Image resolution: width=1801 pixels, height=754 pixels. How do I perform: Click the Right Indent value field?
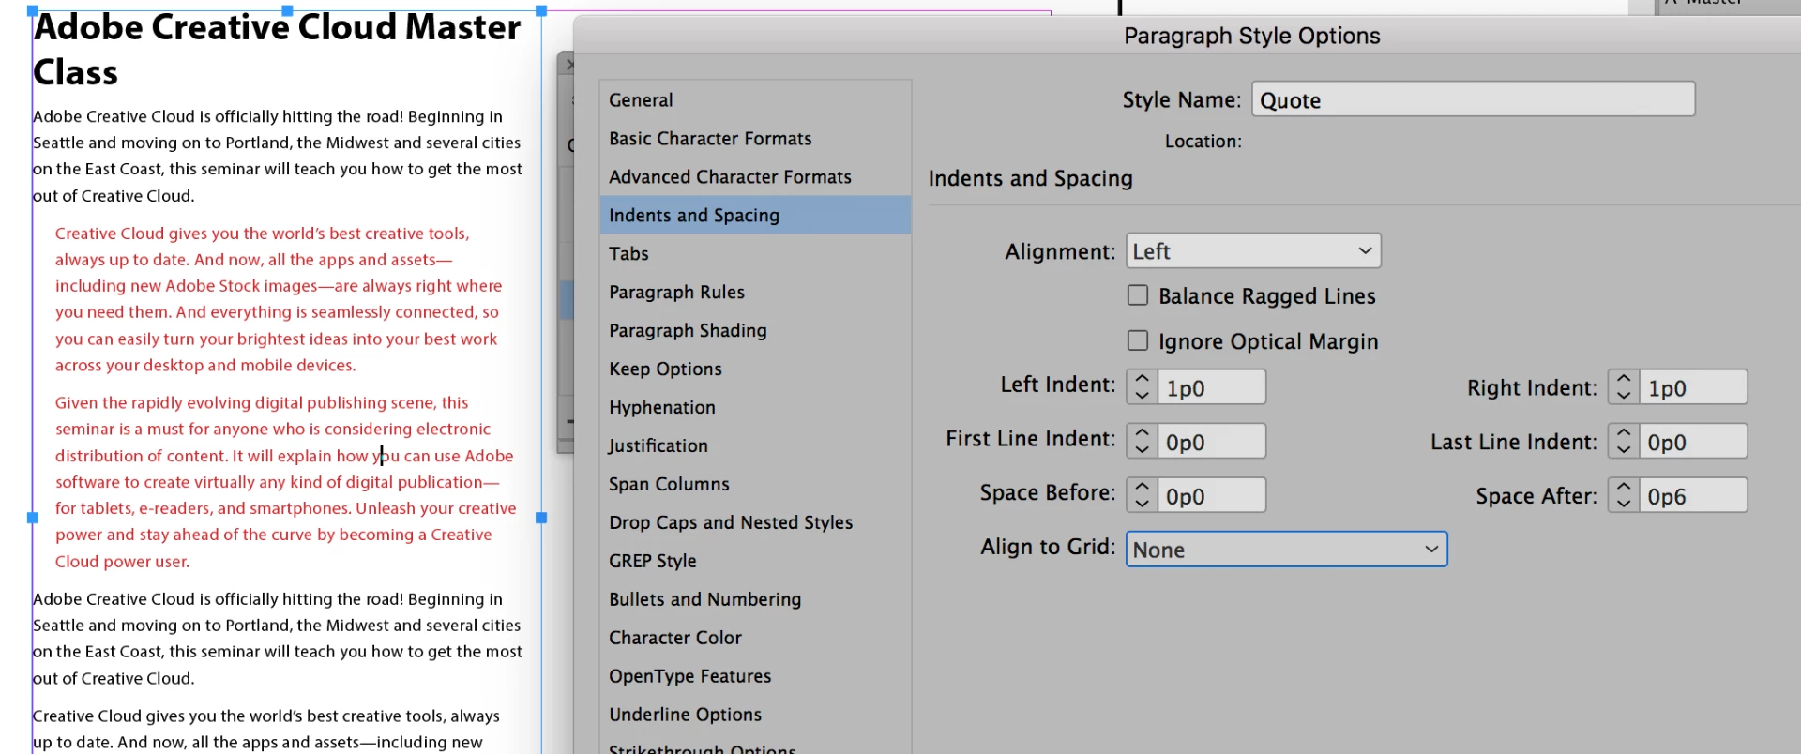(1694, 387)
